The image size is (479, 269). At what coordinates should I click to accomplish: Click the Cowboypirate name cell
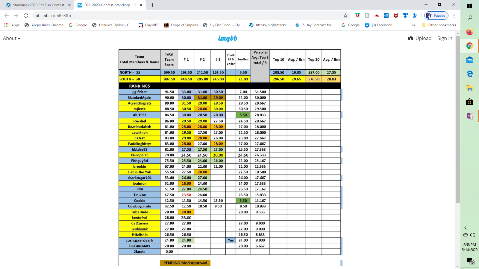(140, 206)
